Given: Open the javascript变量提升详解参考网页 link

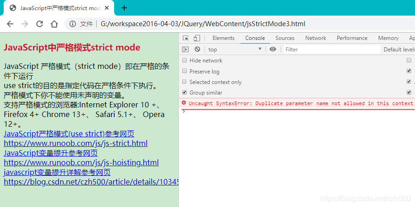Looking at the screenshot, I should pos(57,173).
